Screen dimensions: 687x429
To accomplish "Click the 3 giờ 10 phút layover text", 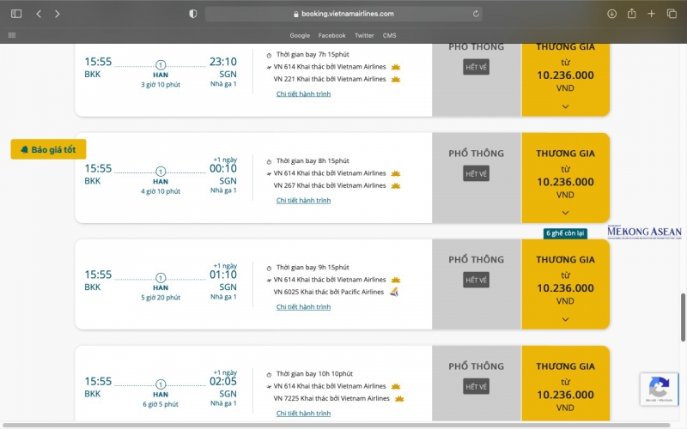I will (161, 84).
